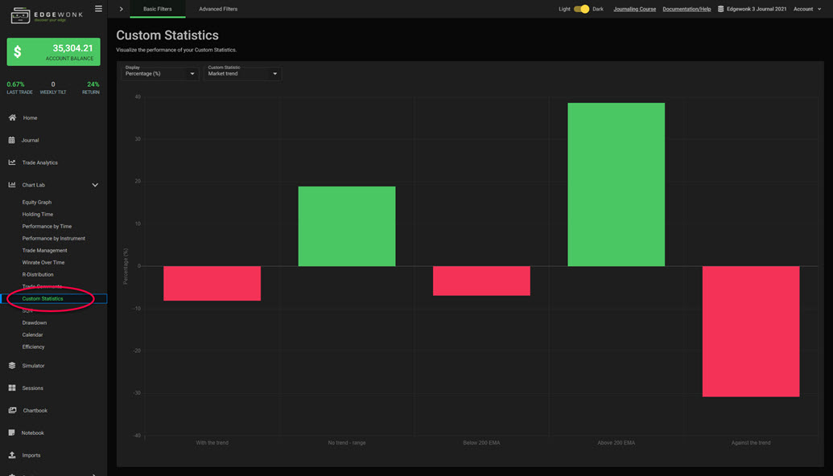The width and height of the screenshot is (833, 476).
Task: Click the Imports upload icon
Action: [x=12, y=455]
